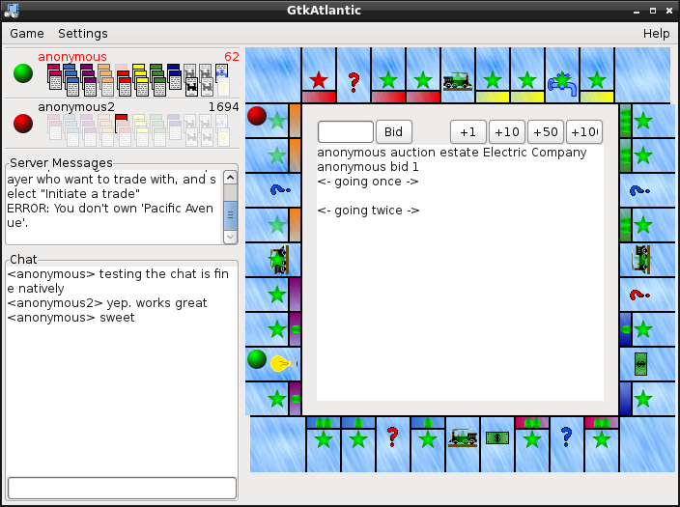Viewport: 680px width, 507px height.
Task: Click the top-left corner board square
Action: 273,75
